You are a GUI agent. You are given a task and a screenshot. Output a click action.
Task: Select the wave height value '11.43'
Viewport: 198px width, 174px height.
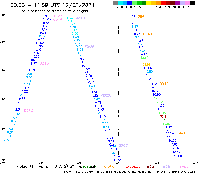click(x=168, y=127)
